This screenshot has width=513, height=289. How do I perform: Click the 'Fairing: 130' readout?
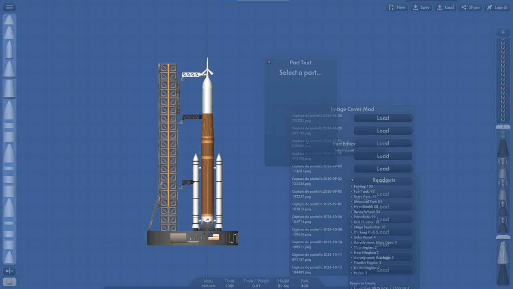(x=363, y=186)
